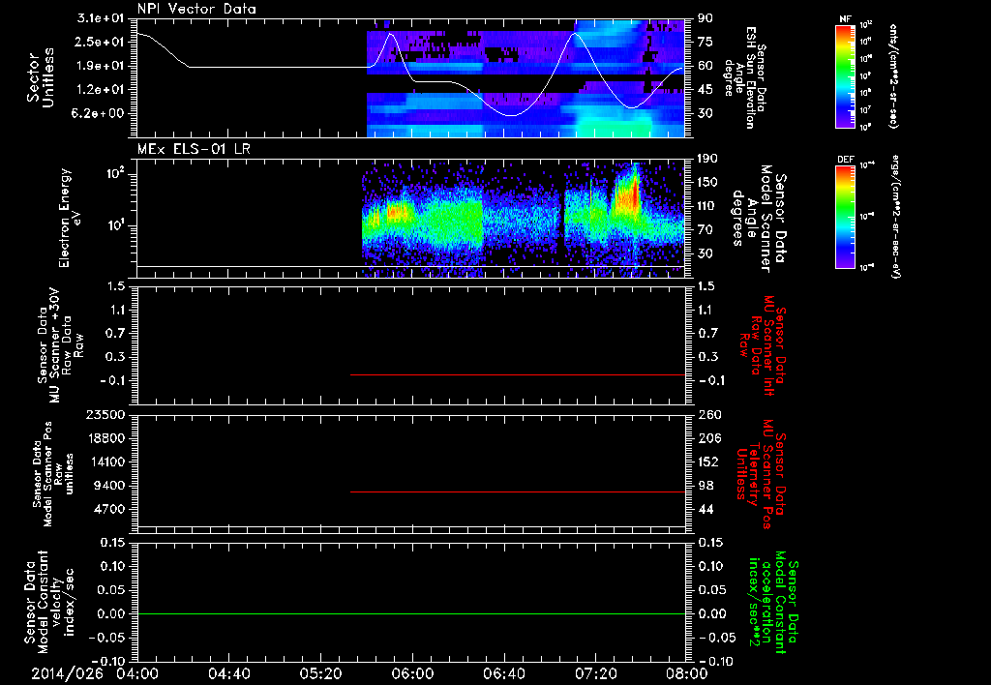This screenshot has width=991, height=685.
Task: Click the 'ESH Sun Elevation Angle' axis title
Action: (744, 77)
